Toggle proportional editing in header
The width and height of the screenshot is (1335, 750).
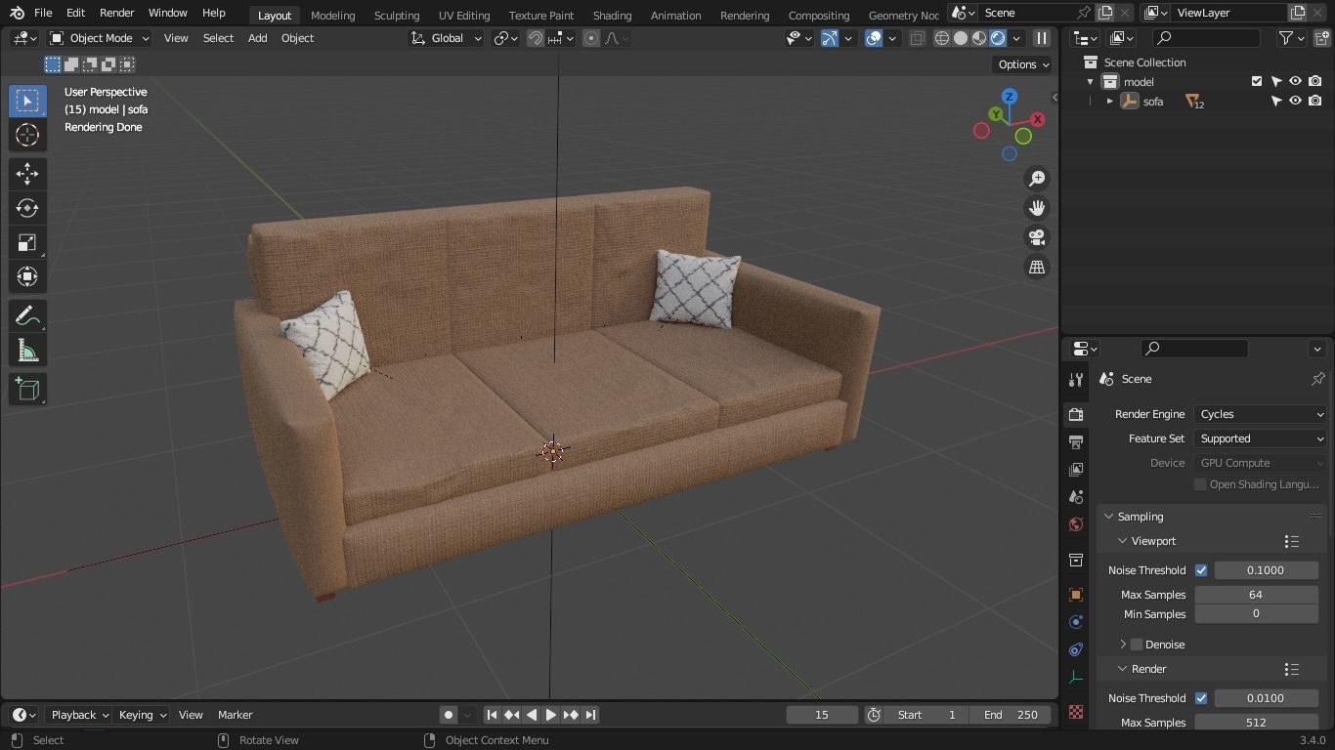[591, 38]
